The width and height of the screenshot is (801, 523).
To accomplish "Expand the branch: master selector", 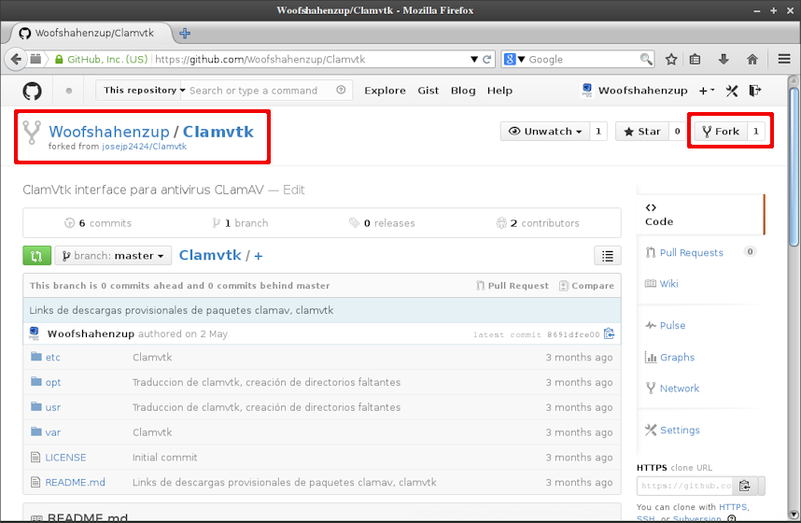I will [113, 256].
